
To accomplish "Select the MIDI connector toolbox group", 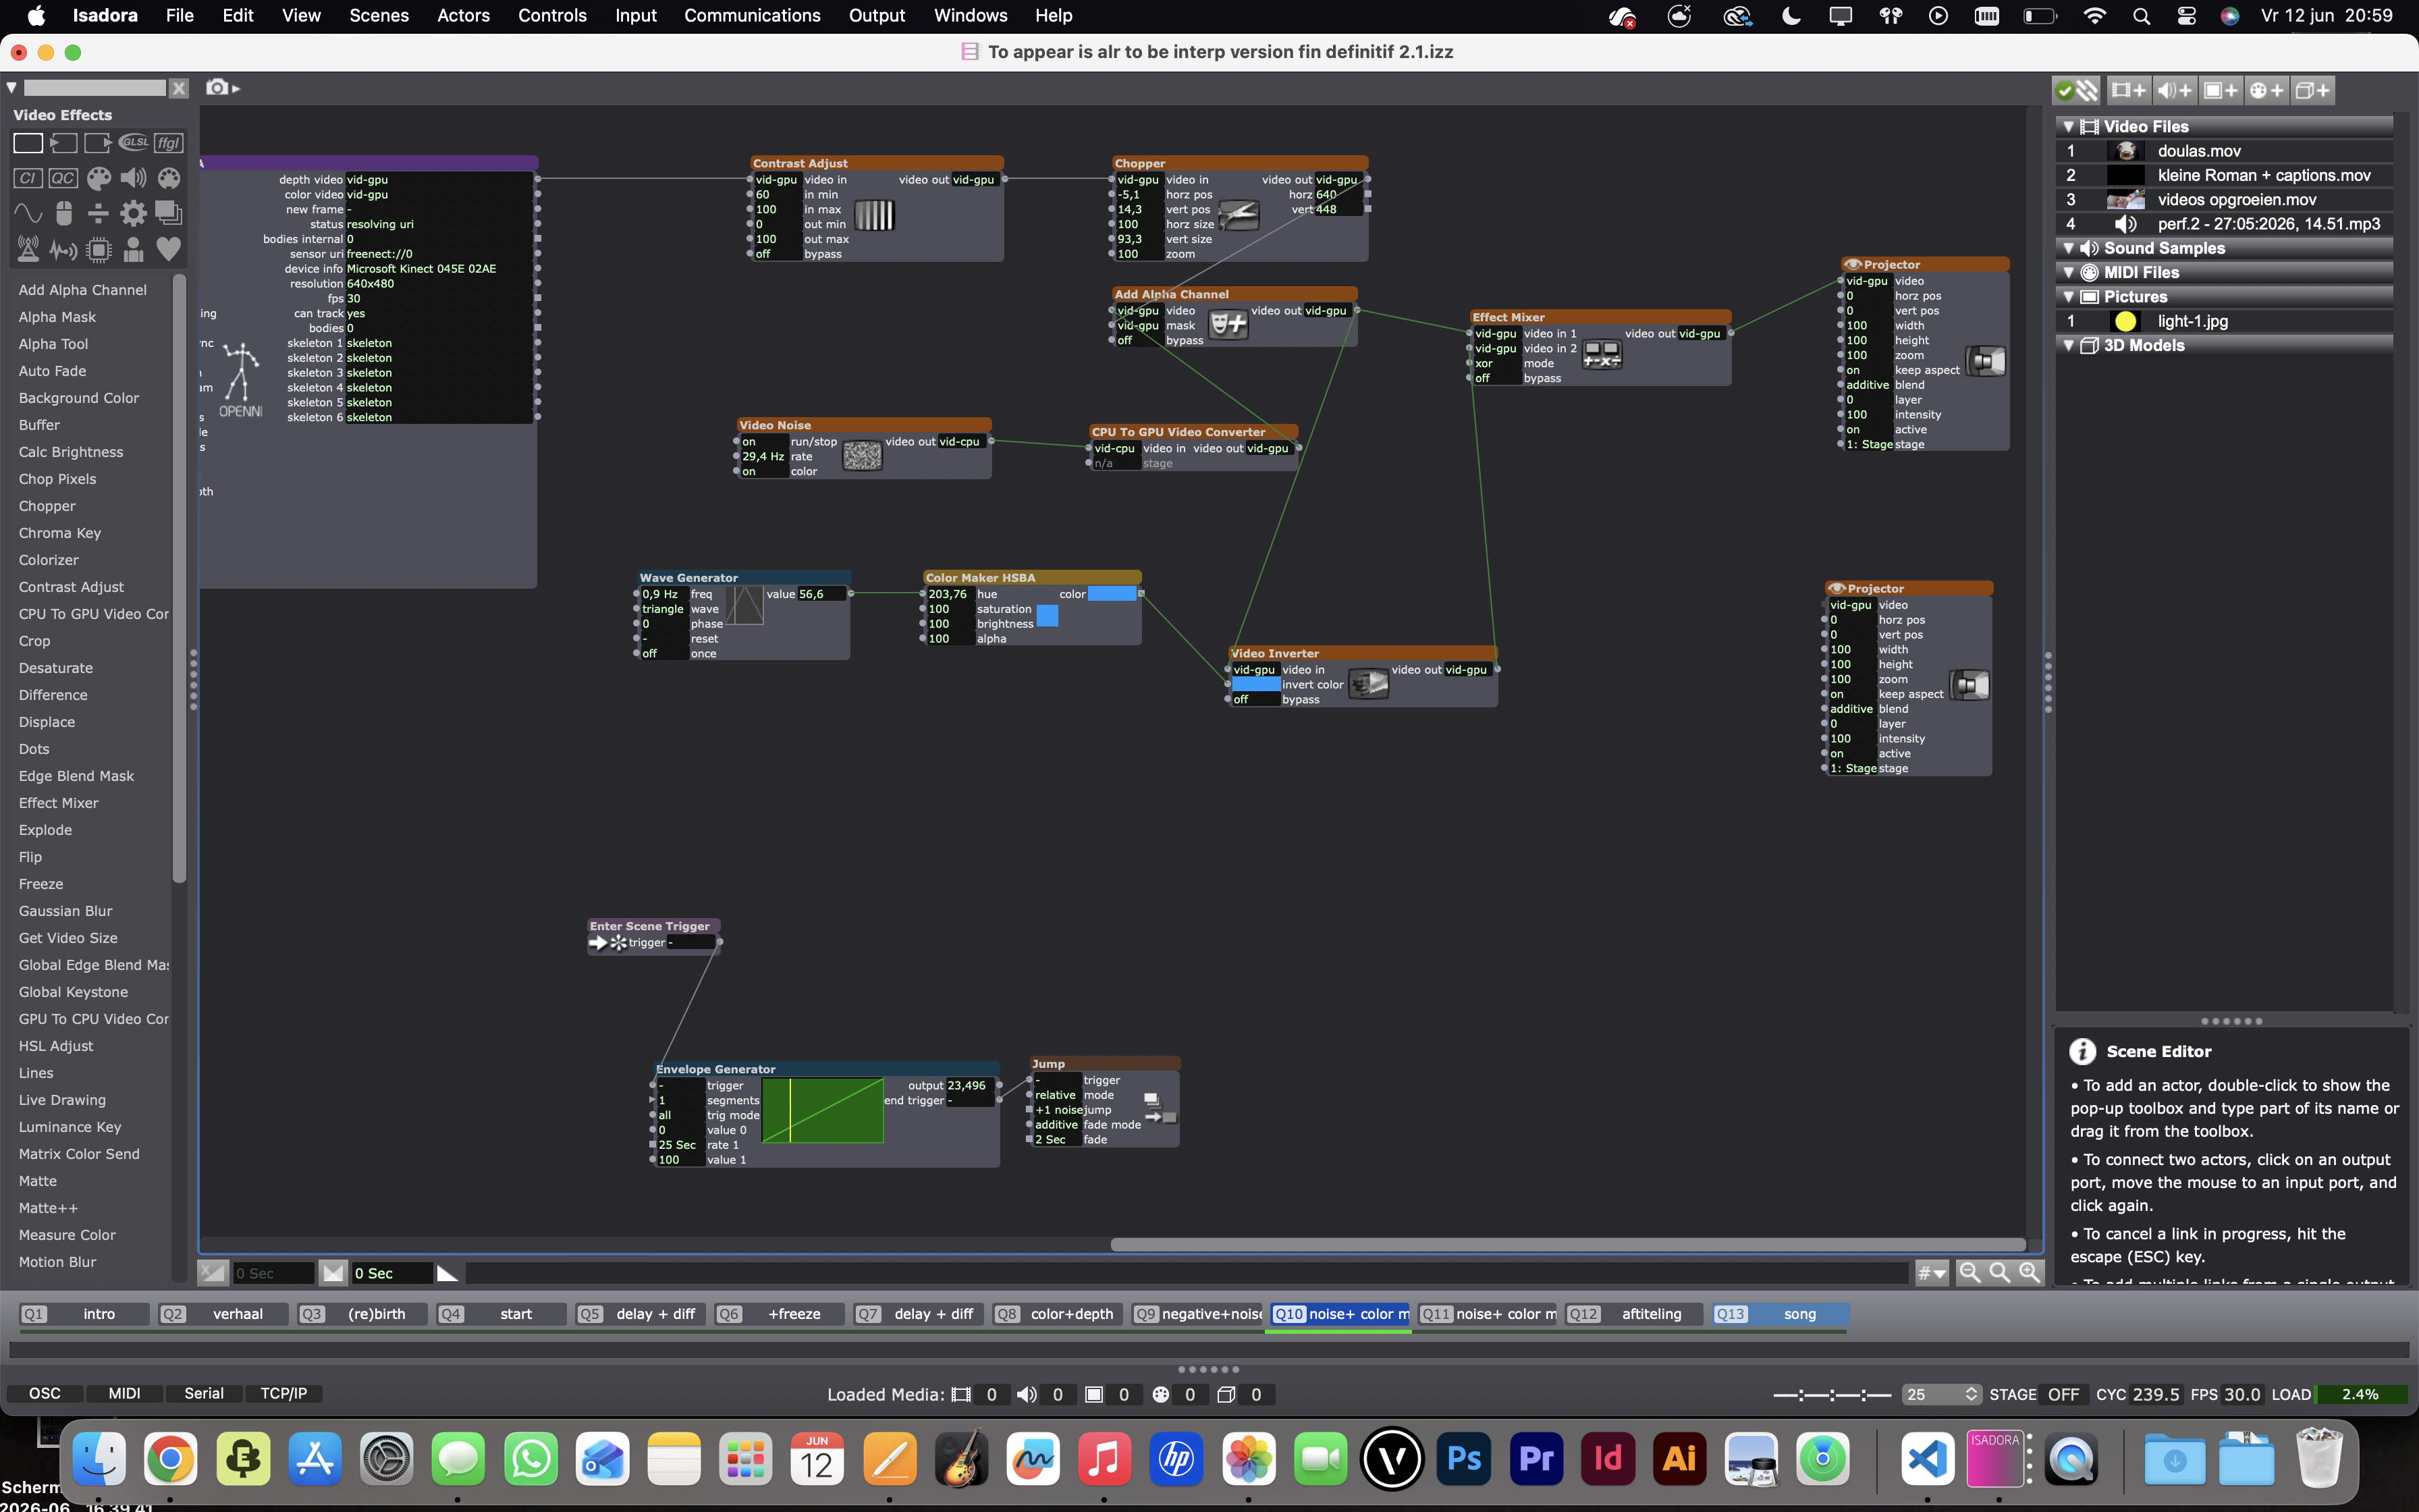I will coord(168,178).
